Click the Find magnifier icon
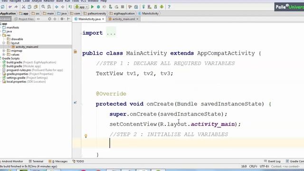 click(43, 7)
